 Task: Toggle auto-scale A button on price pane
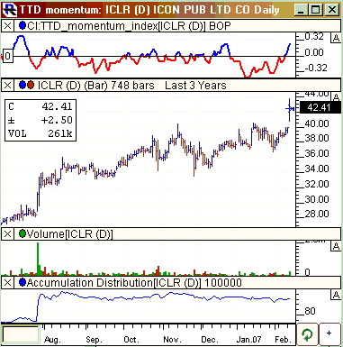click(x=336, y=96)
